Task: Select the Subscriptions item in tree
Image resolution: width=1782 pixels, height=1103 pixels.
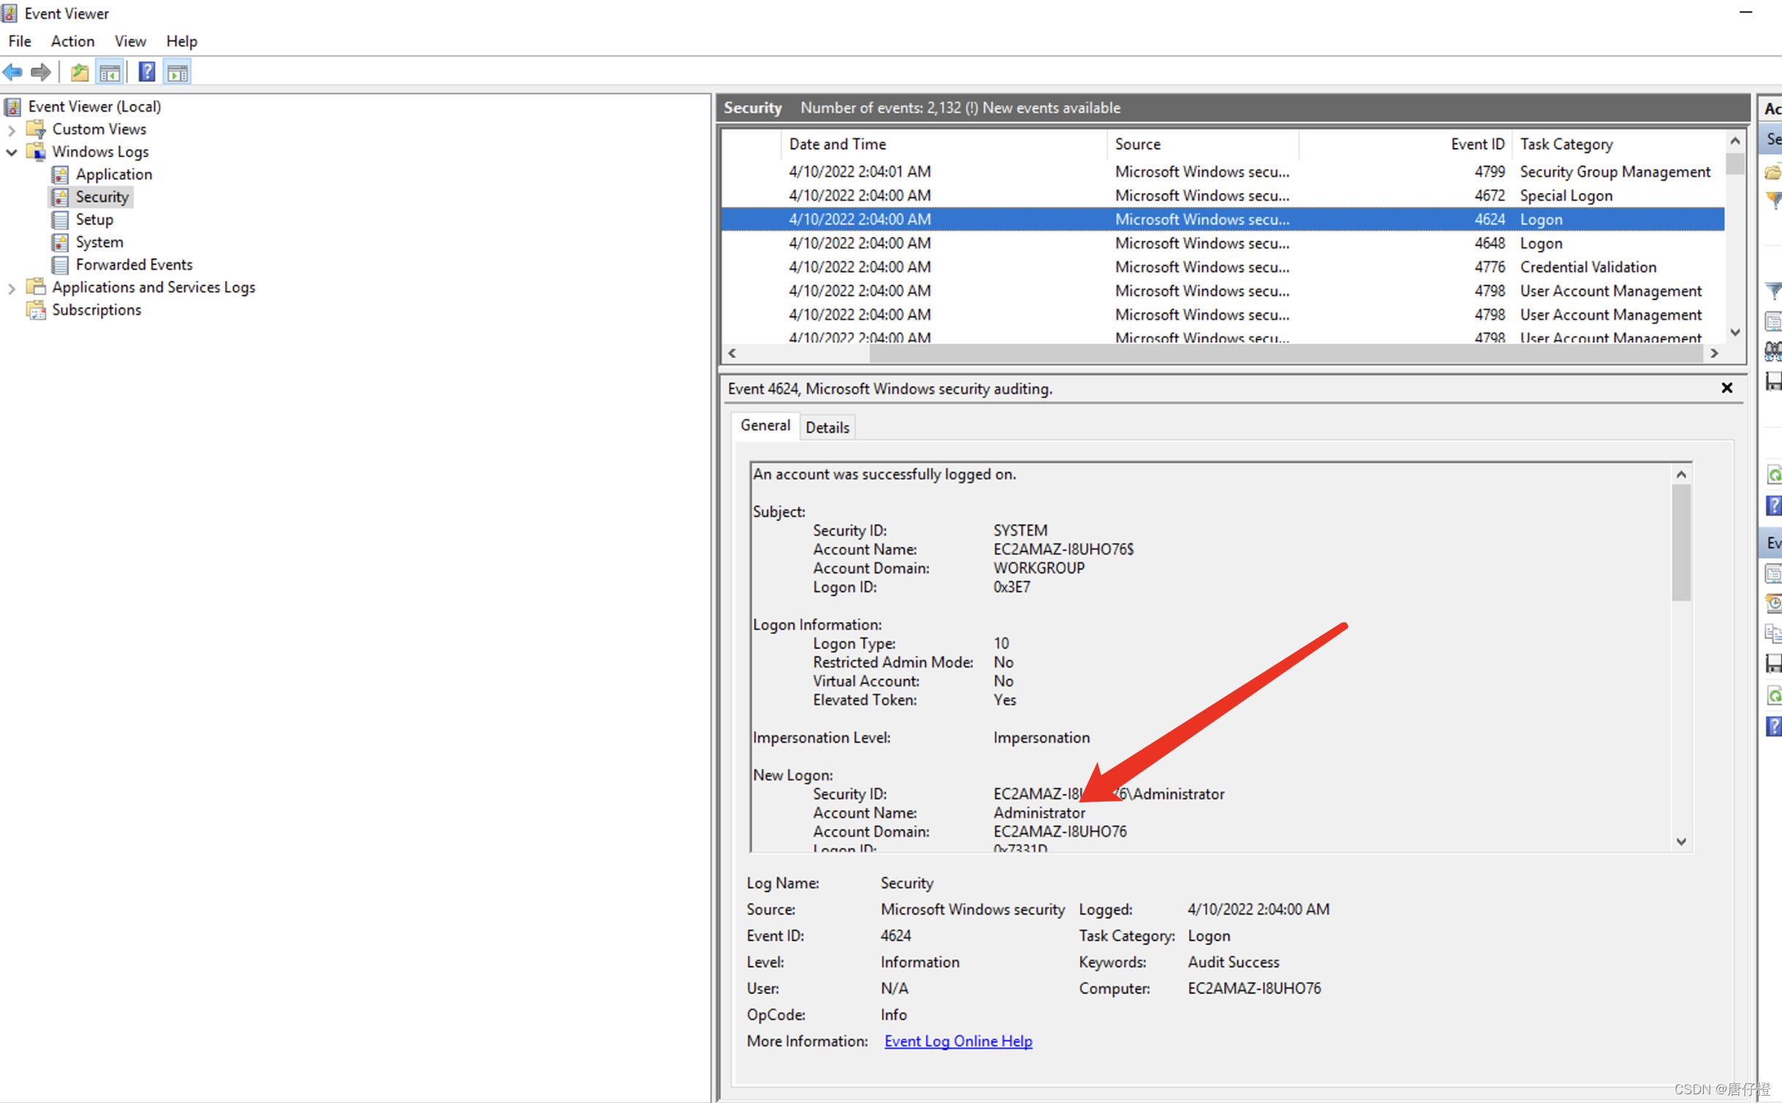Action: point(97,310)
